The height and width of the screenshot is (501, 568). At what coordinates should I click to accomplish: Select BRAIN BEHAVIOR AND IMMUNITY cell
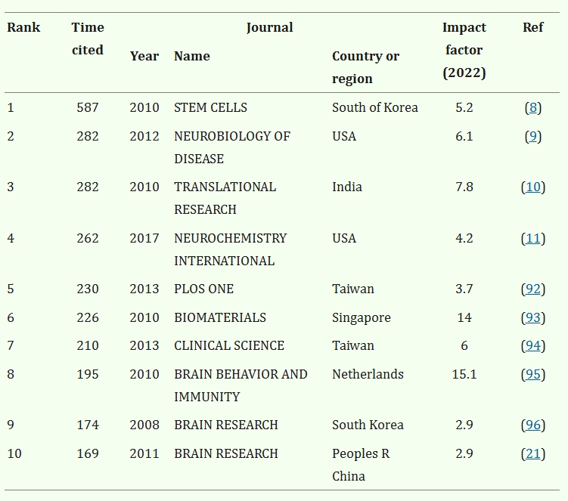point(241,385)
